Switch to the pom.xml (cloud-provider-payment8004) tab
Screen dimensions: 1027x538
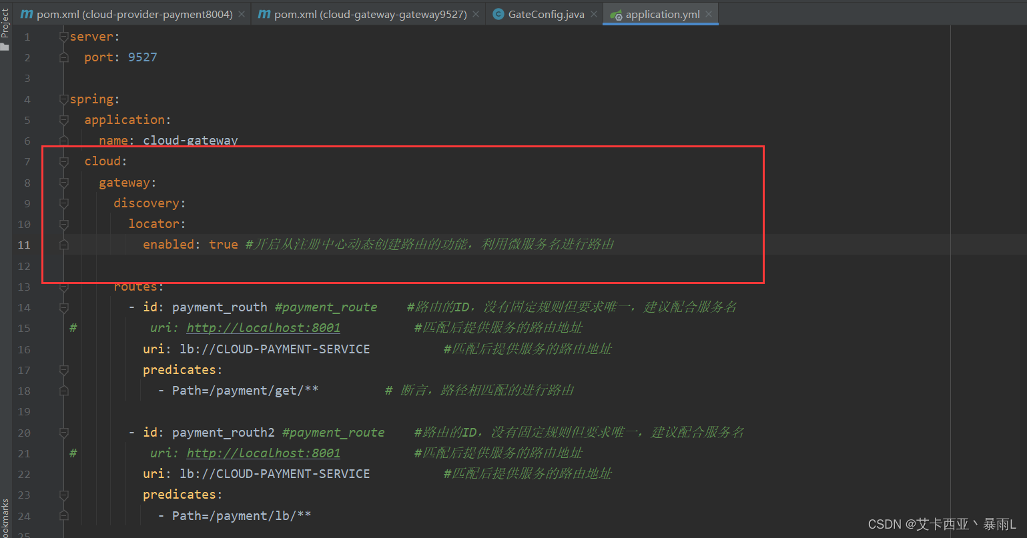[134, 14]
